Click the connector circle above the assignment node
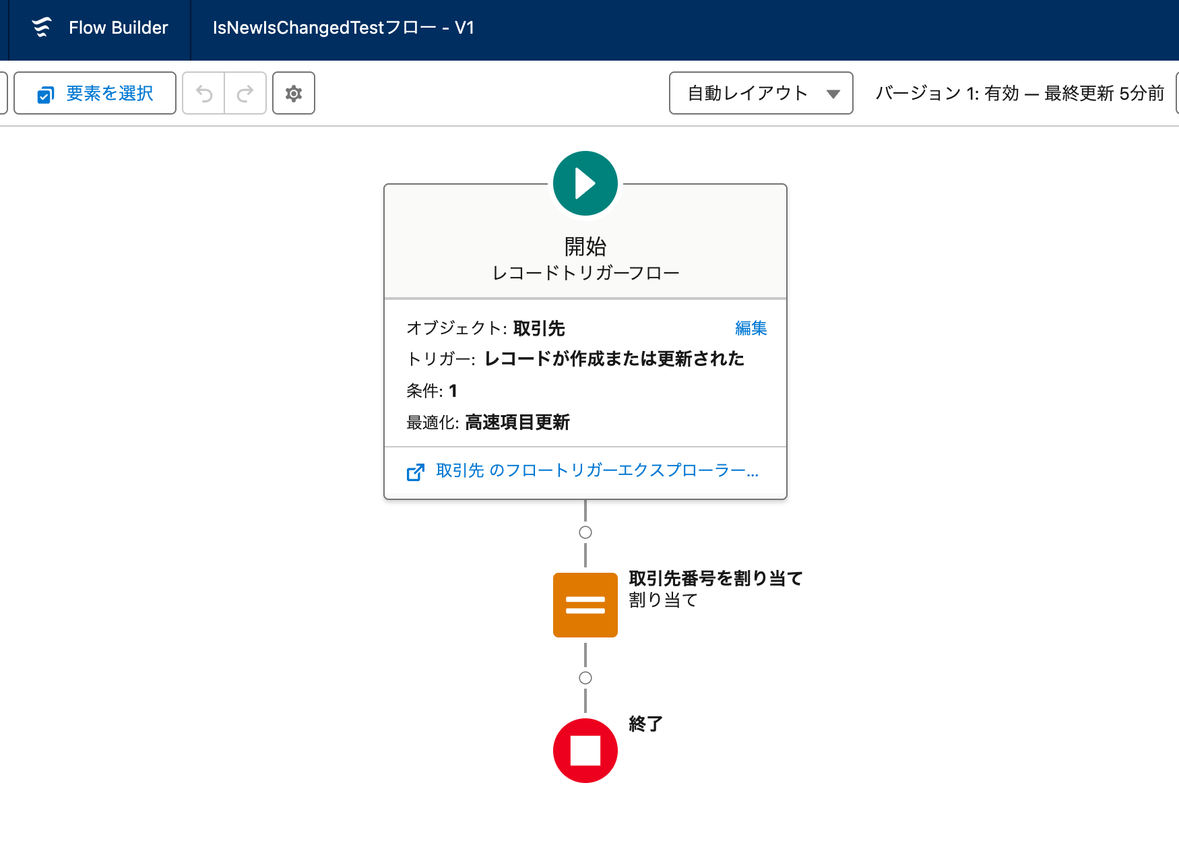This screenshot has height=845, width=1179. pyautogui.click(x=585, y=532)
